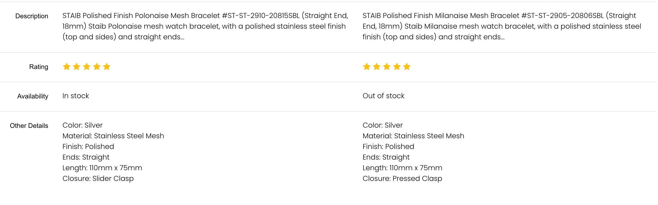658x205 pixels.
Task: Click the Closure: Slider Clasp detail
Action: pyautogui.click(x=98, y=178)
